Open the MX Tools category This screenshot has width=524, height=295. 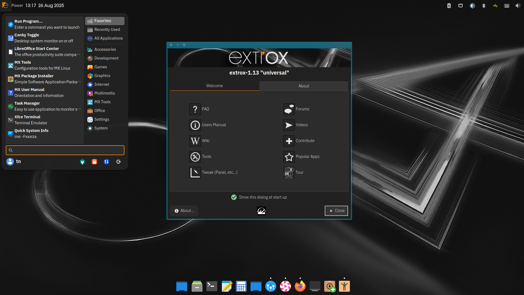point(105,102)
